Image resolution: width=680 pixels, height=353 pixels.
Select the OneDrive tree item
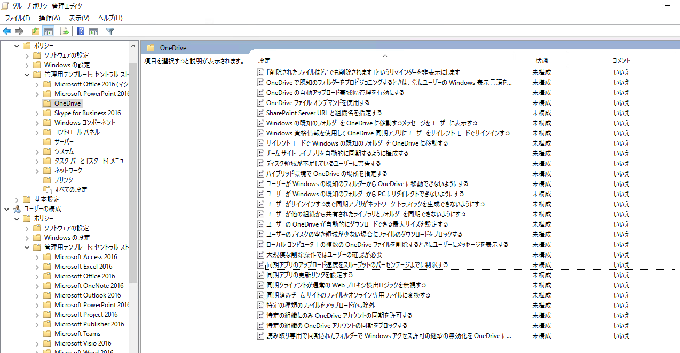(x=67, y=103)
